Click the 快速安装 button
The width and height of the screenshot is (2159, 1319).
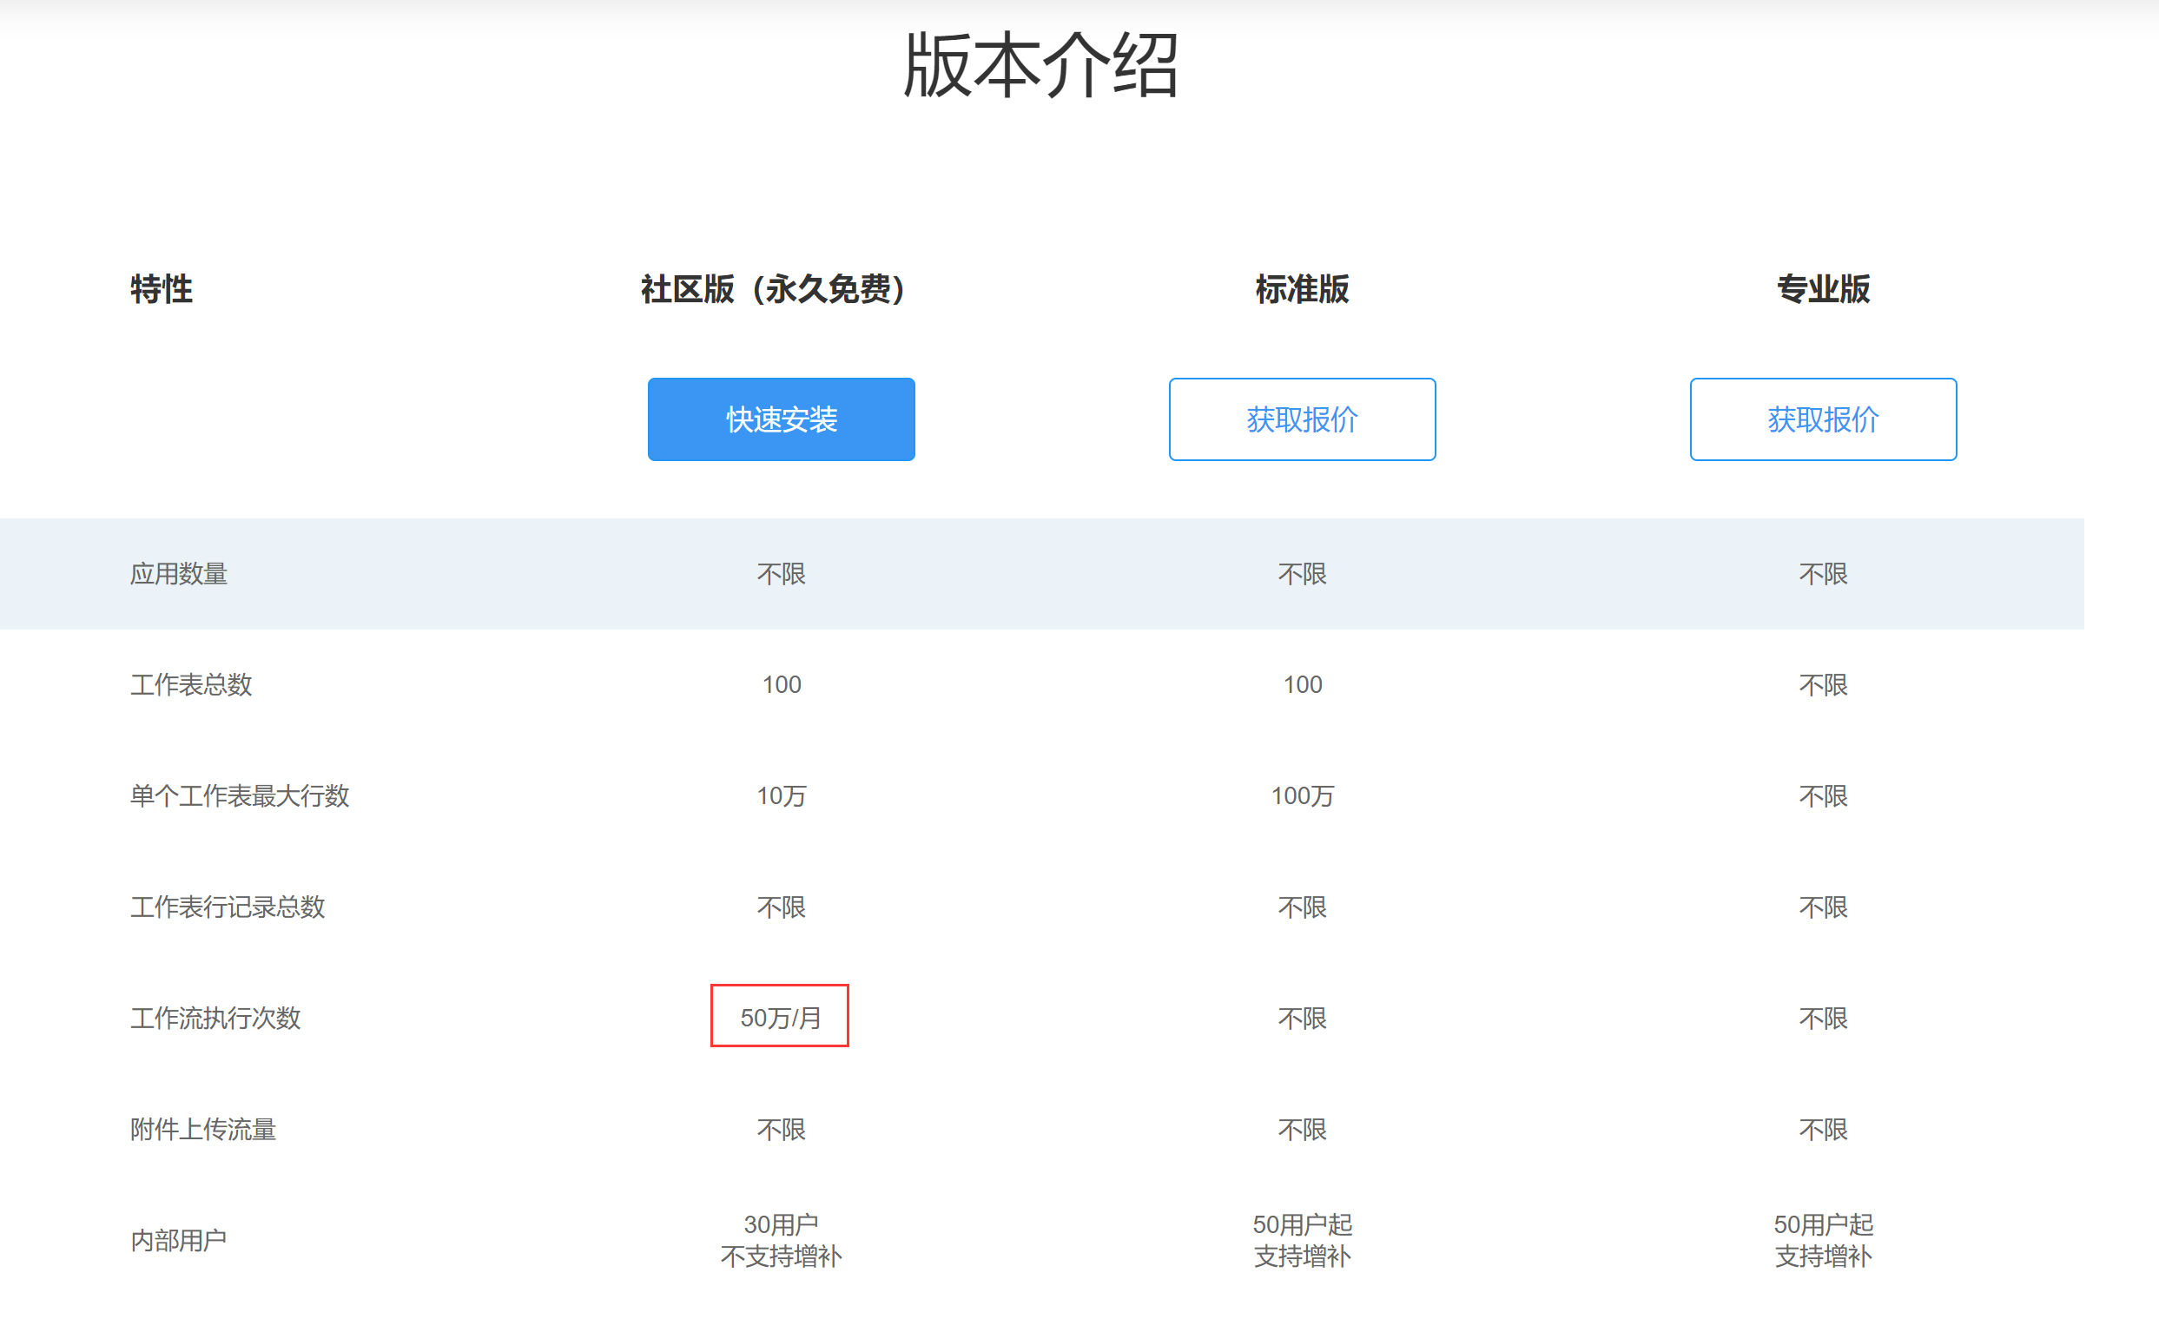click(781, 419)
